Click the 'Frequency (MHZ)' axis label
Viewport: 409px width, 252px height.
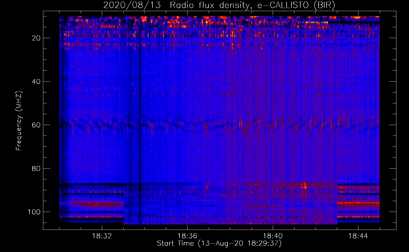coord(19,121)
